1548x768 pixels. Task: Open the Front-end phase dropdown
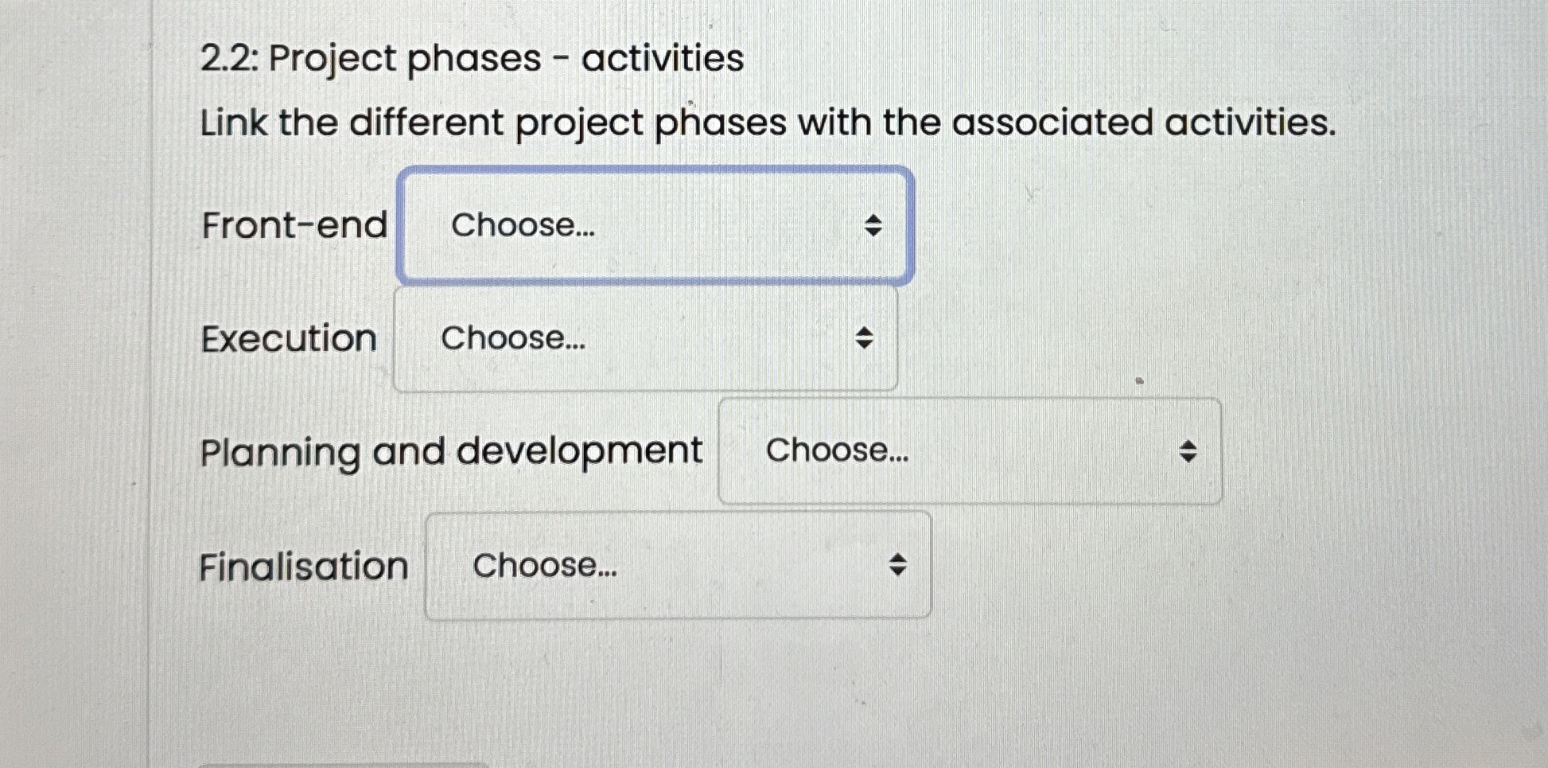pyautogui.click(x=655, y=226)
